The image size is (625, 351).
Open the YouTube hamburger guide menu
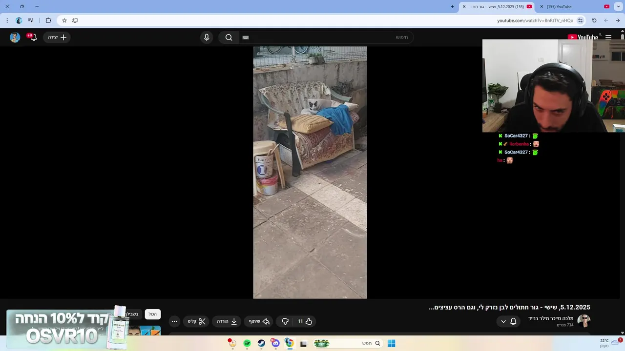click(x=608, y=38)
